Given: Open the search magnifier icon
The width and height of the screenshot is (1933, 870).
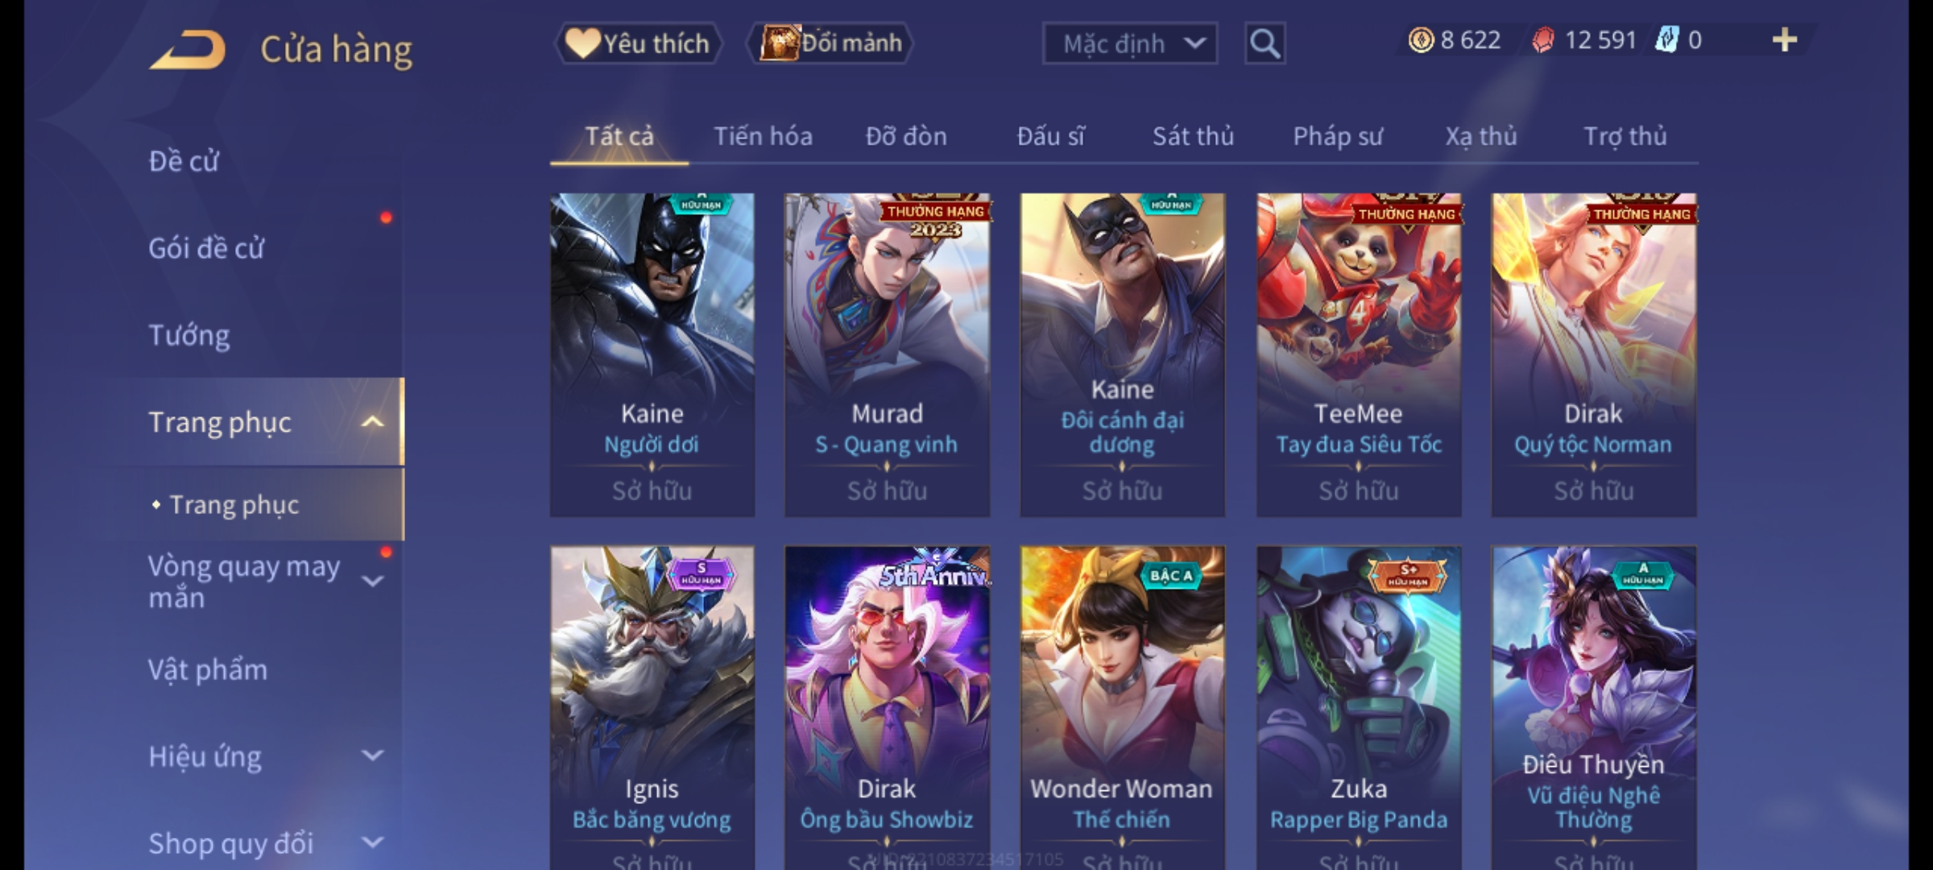Looking at the screenshot, I should coord(1265,43).
